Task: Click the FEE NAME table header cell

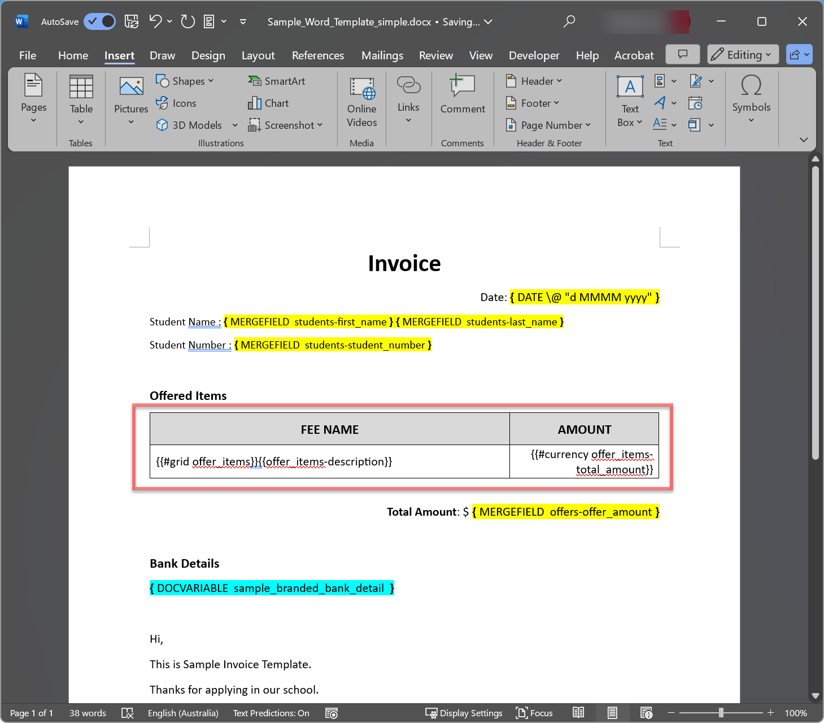Action: coord(329,429)
